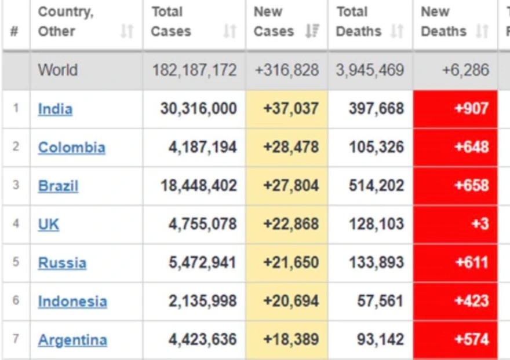Sort by Total Cases arrows icon
This screenshot has height=360, width=510.
(230, 31)
